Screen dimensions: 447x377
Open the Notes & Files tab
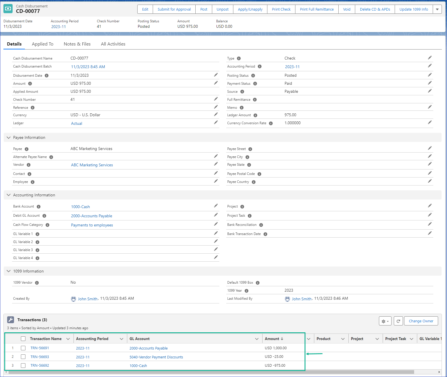[x=77, y=44]
